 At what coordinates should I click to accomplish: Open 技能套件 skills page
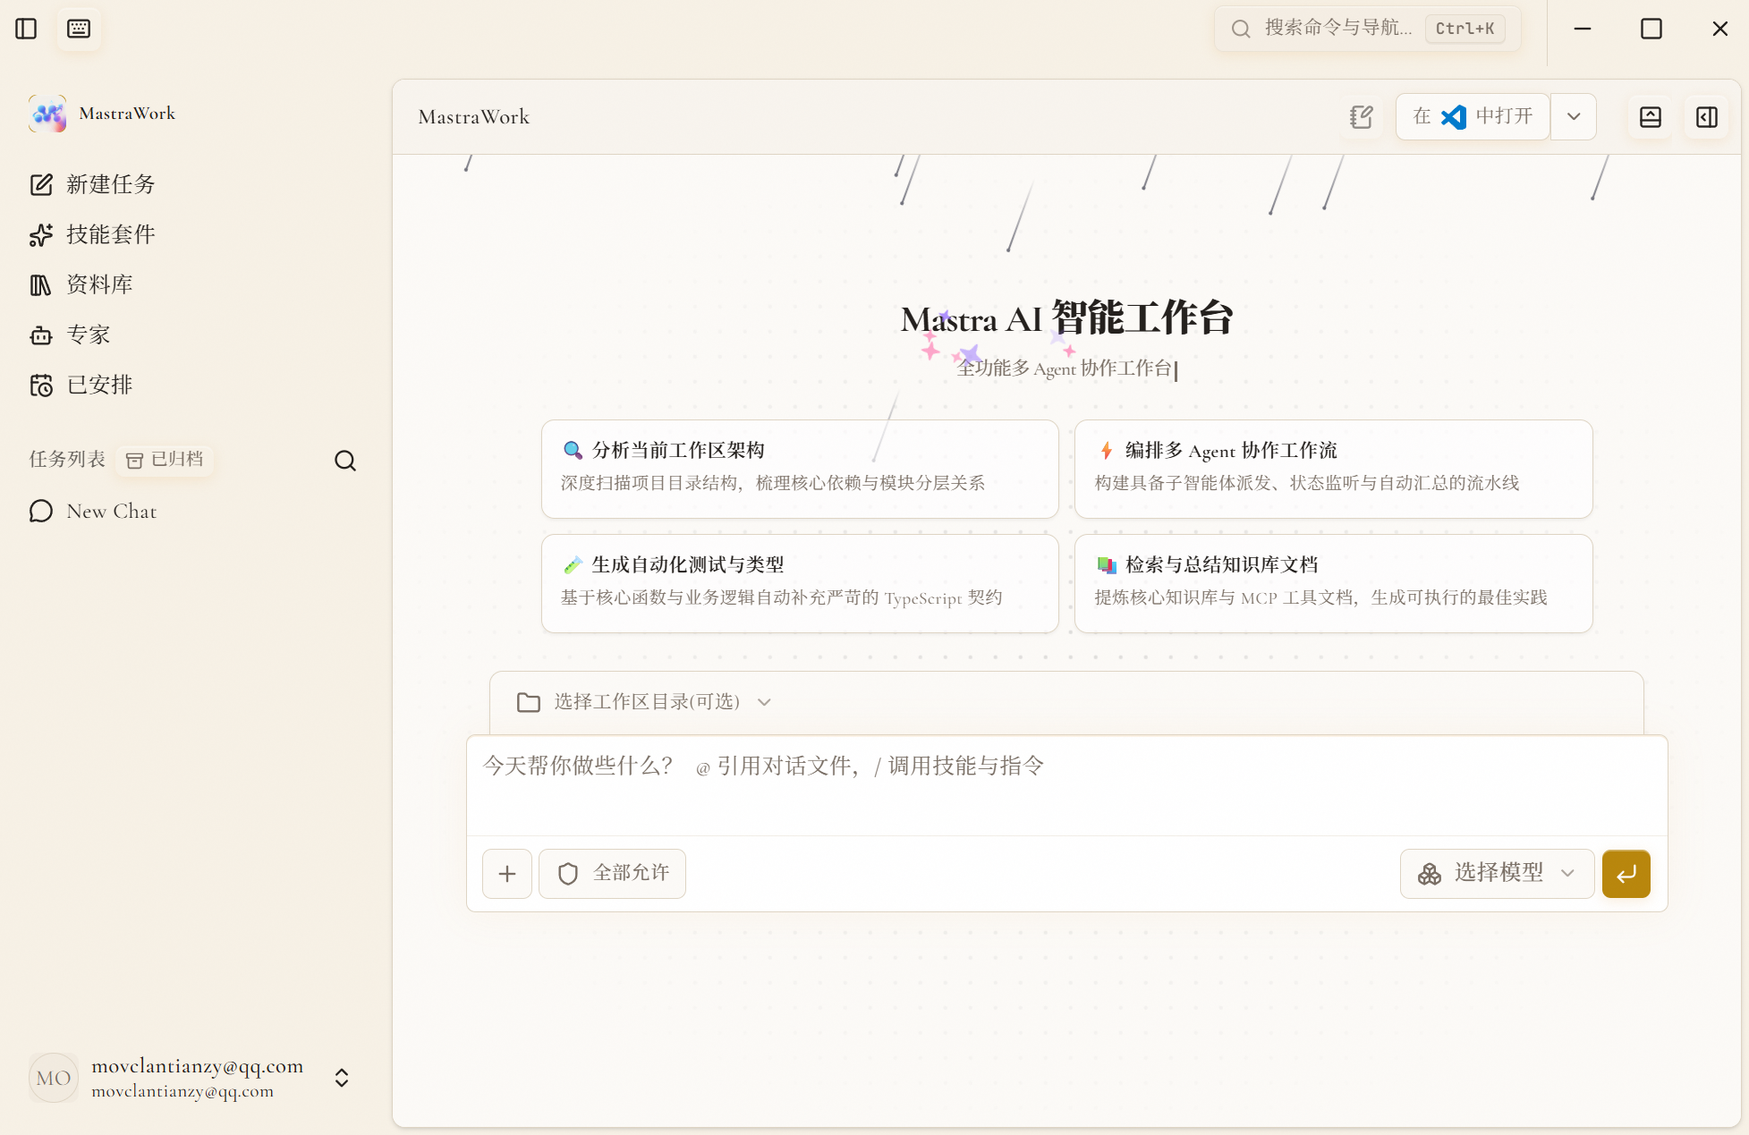click(x=93, y=234)
